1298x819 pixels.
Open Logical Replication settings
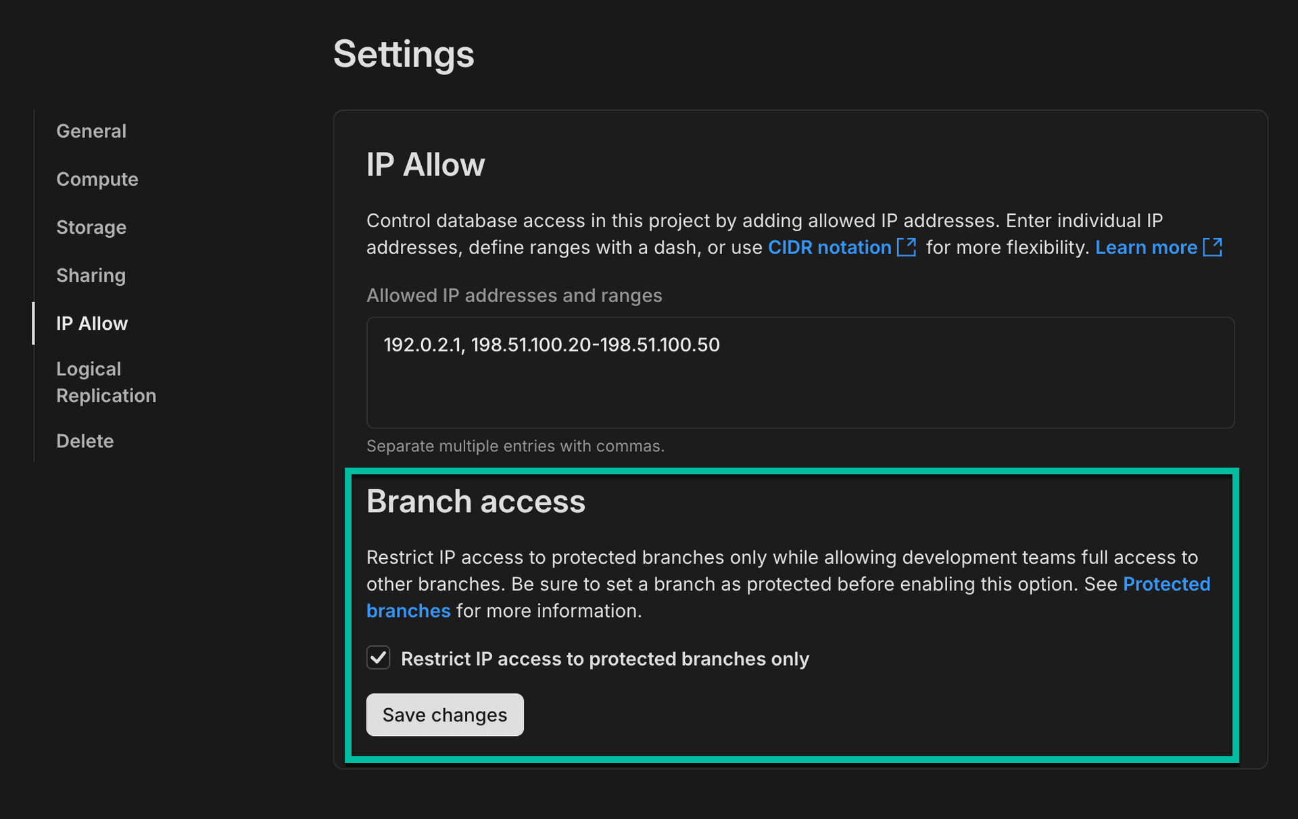[106, 382]
